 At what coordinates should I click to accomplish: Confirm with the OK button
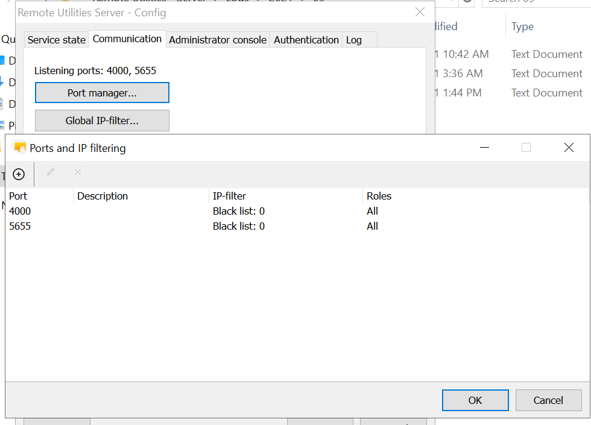(x=475, y=400)
